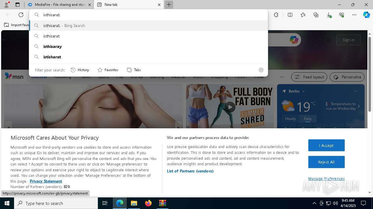Close the New tab tab
The image size is (373, 209).
(159, 5)
